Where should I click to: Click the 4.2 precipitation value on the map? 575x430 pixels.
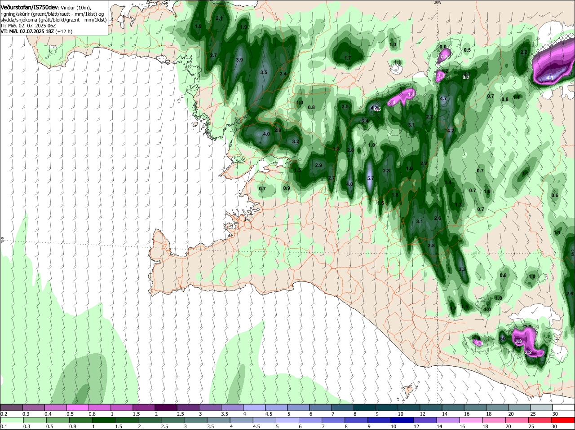tap(451, 131)
